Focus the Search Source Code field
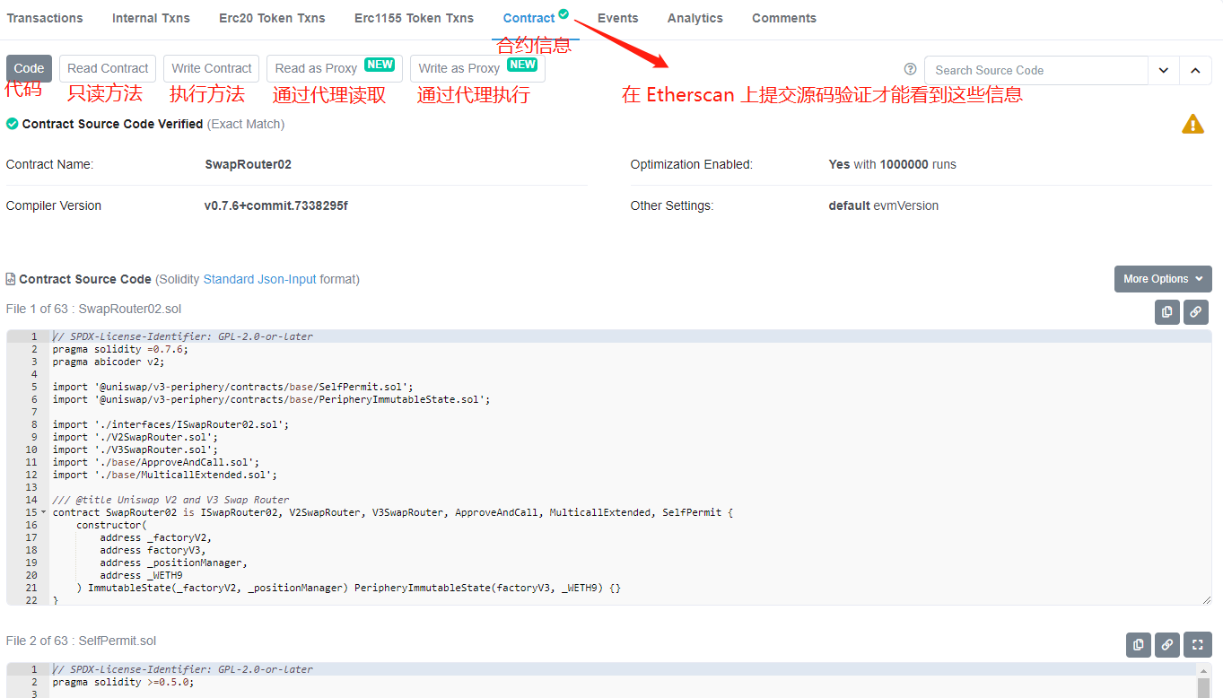Screen dimensions: 1223x698 (1036, 70)
